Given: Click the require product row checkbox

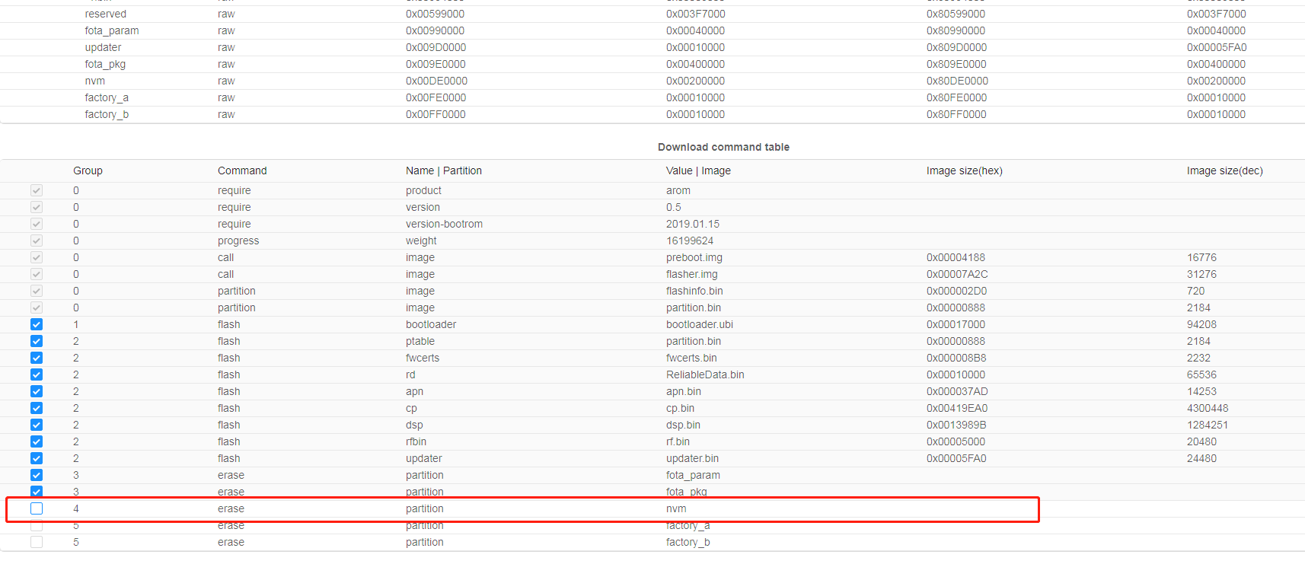Looking at the screenshot, I should point(37,190).
